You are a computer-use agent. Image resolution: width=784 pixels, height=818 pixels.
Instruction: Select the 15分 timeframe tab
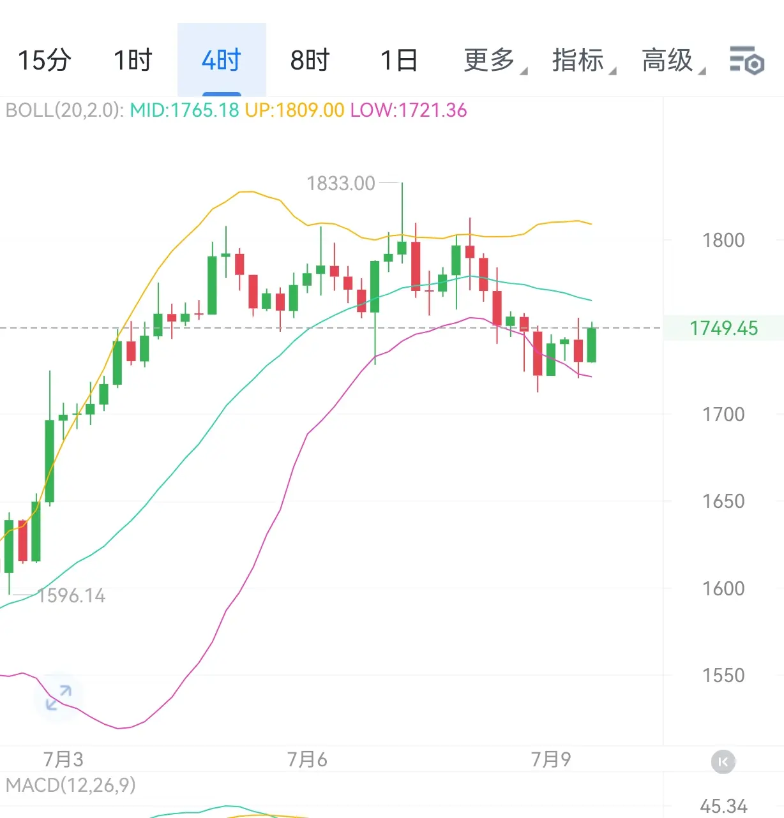tap(44, 61)
